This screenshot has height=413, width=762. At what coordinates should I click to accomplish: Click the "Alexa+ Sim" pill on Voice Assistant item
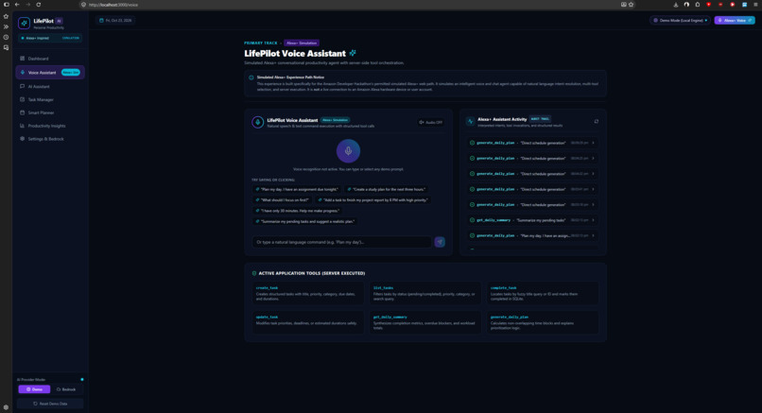[71, 73]
